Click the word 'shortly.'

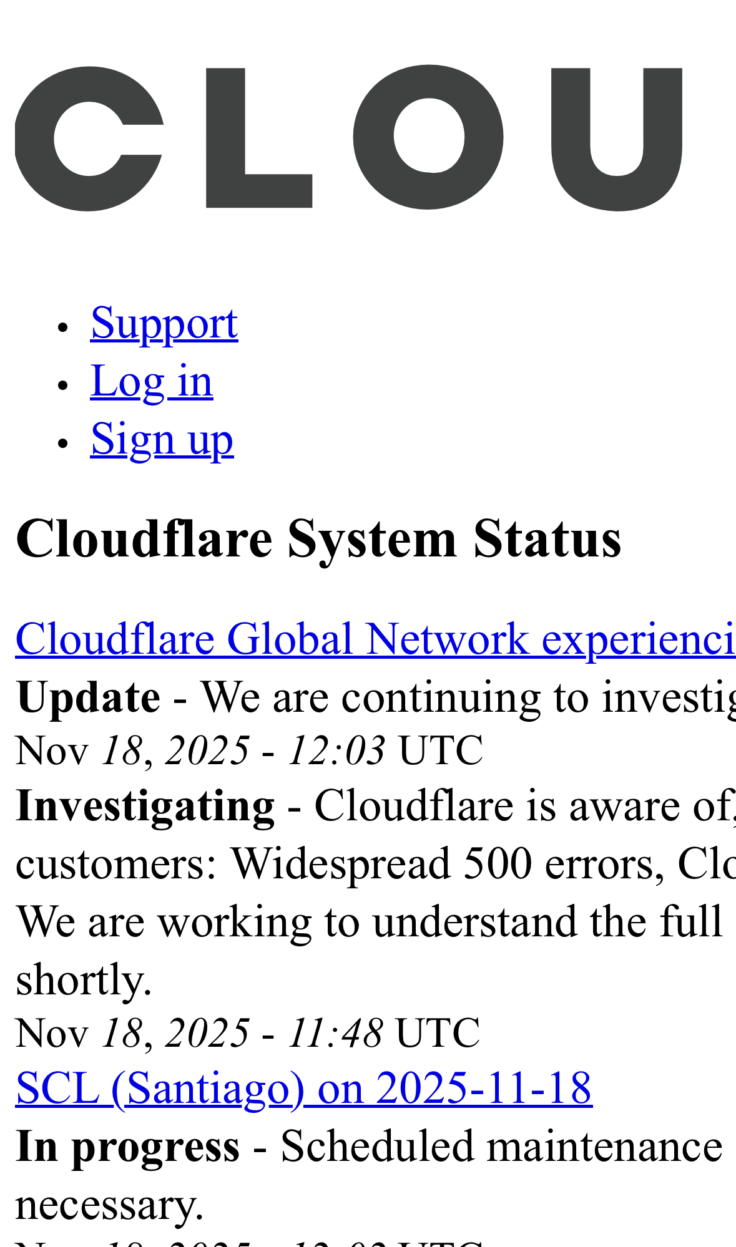[x=84, y=980]
